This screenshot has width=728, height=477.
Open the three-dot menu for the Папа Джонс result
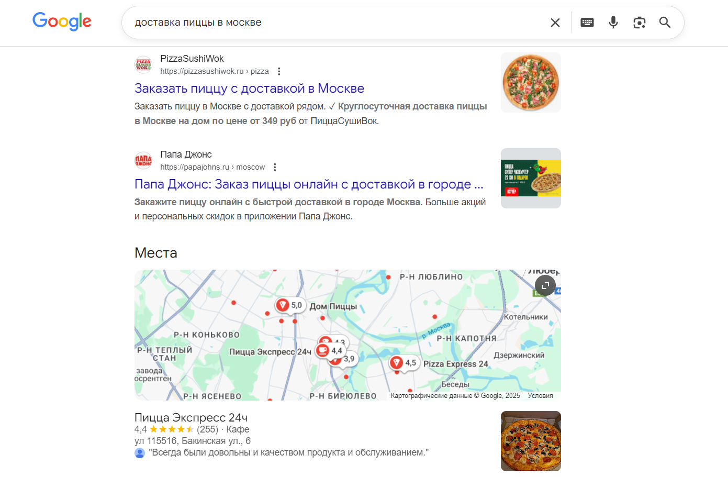[x=275, y=167]
